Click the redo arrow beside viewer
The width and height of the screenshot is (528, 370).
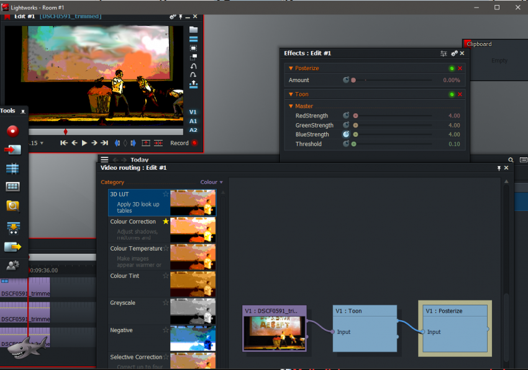point(193,75)
